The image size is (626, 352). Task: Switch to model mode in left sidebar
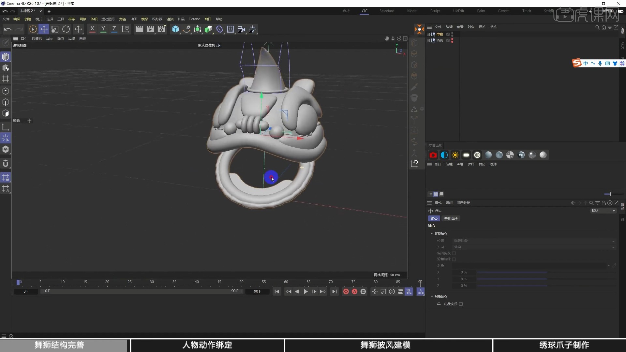point(6,57)
